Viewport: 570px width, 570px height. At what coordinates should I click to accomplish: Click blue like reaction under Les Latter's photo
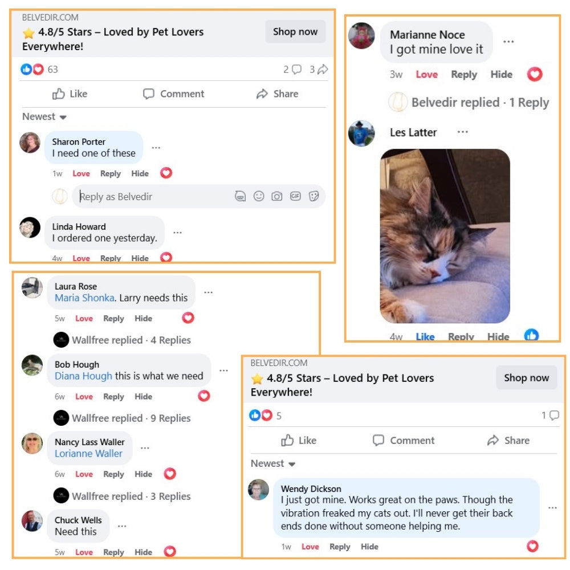point(531,335)
